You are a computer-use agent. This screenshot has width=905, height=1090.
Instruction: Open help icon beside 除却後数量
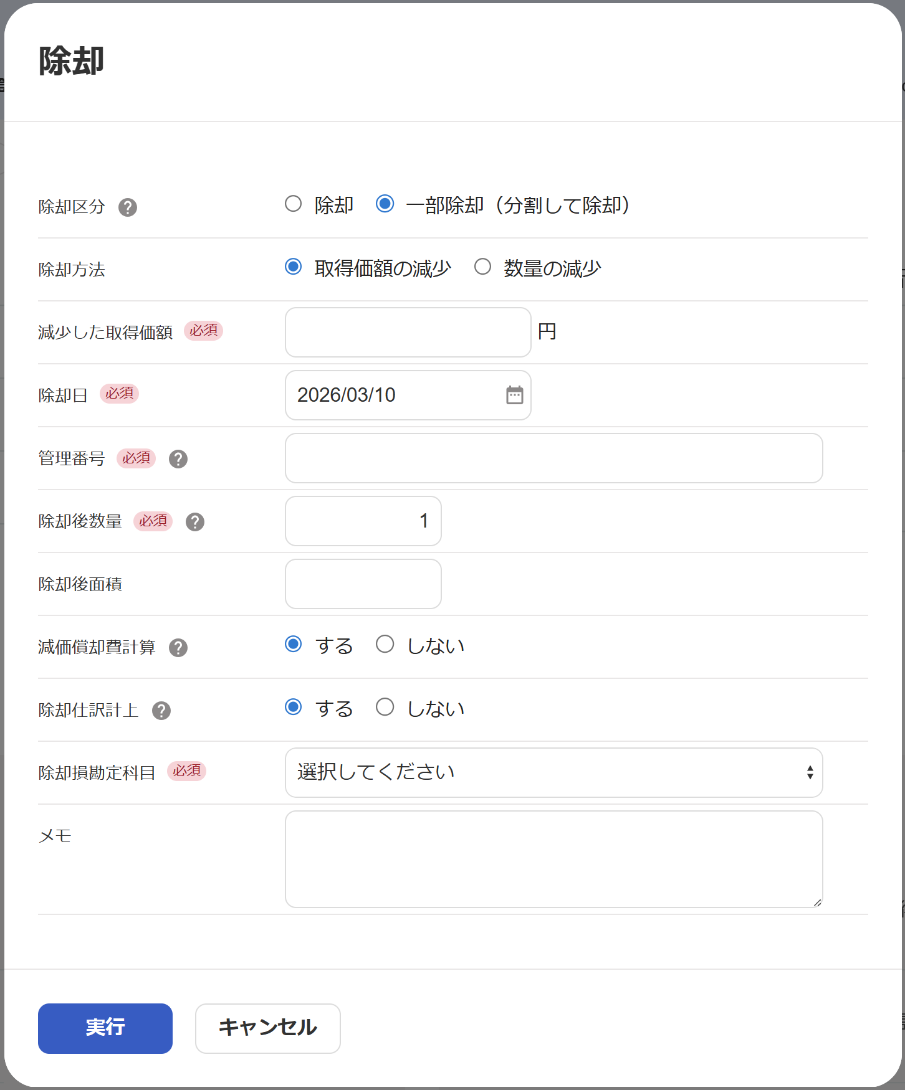[x=195, y=522]
